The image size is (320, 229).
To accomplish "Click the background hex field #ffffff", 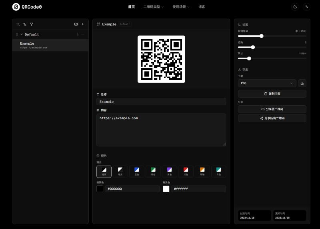I will [198, 189].
